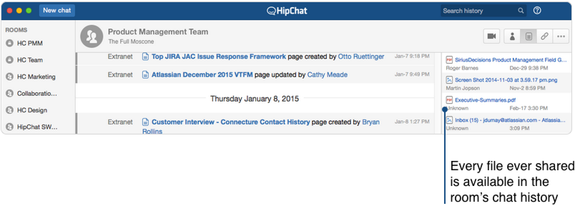Screen dimensions: 575x206
Task: Show shared links with chain icon
Action: click(545, 36)
